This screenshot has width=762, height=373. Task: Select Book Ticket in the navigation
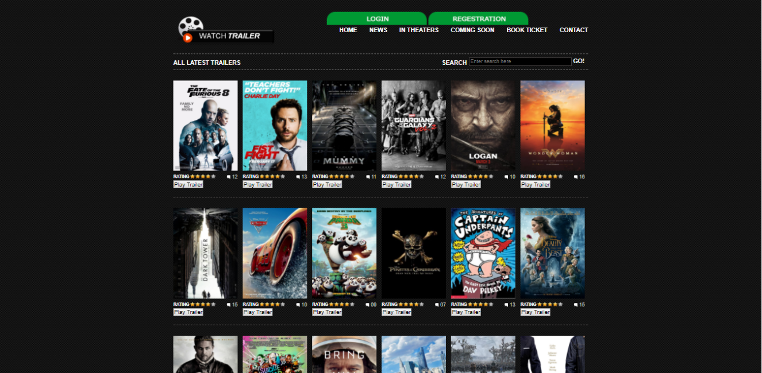pyautogui.click(x=527, y=30)
